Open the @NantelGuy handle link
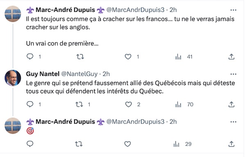This screenshot has height=157, width=246. coord(79,74)
